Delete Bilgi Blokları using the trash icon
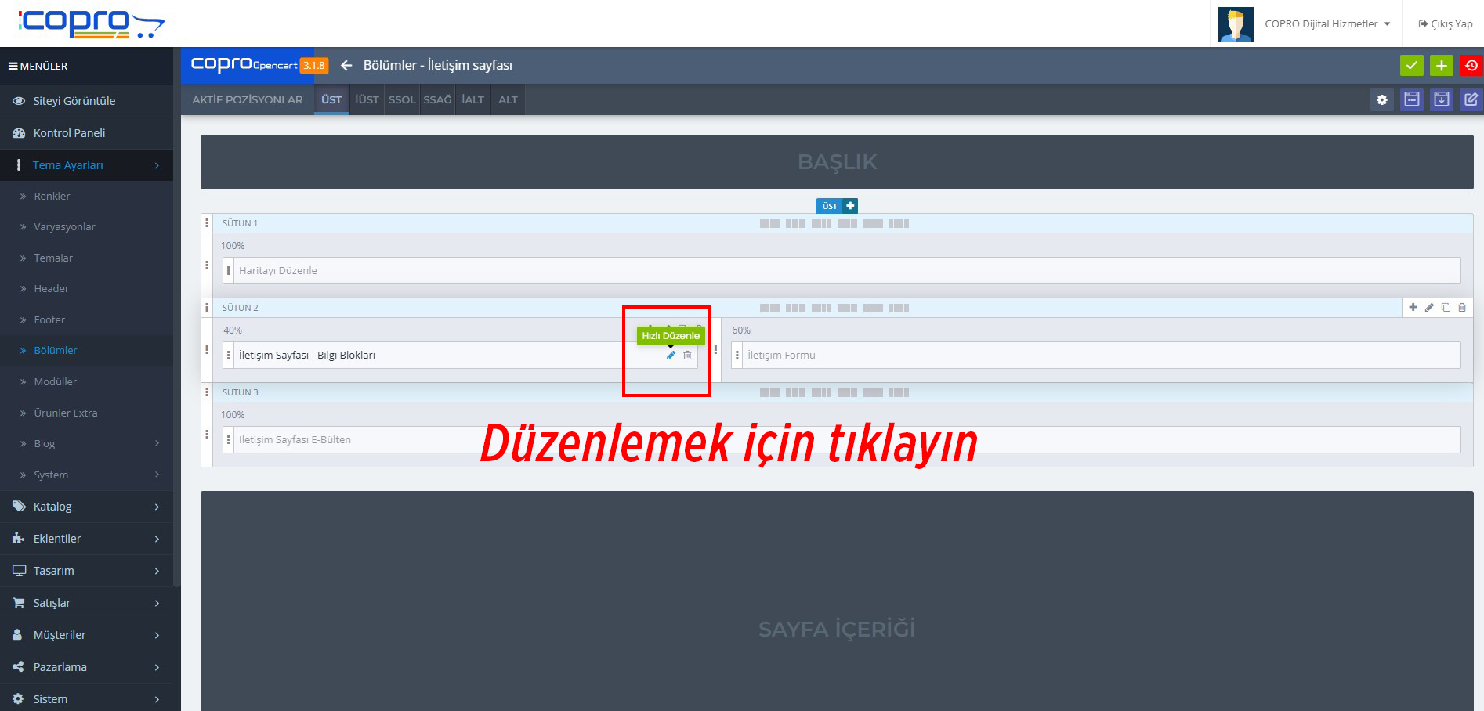This screenshot has width=1484, height=711. 687,355
